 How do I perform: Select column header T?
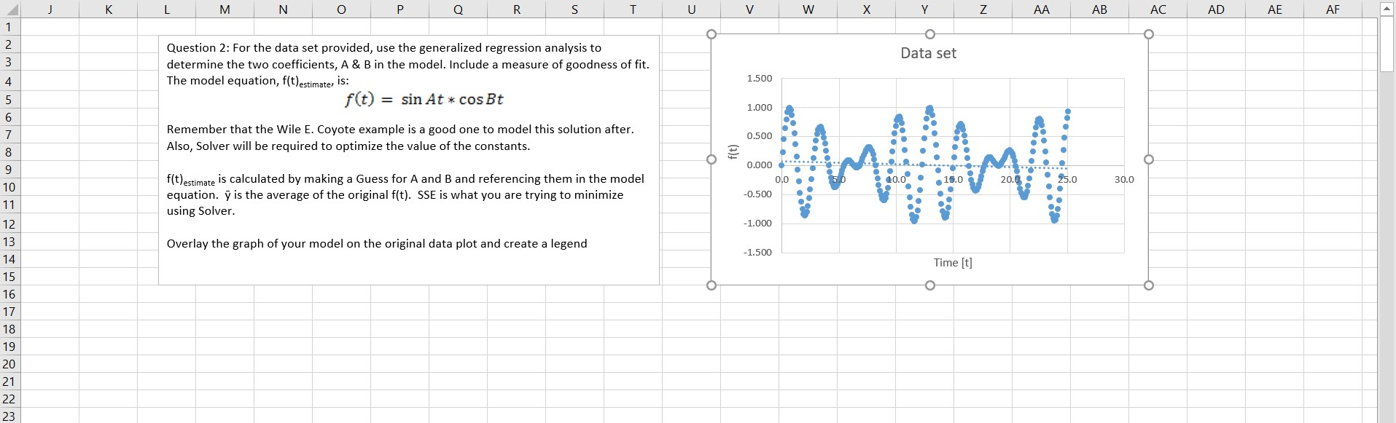(x=633, y=9)
